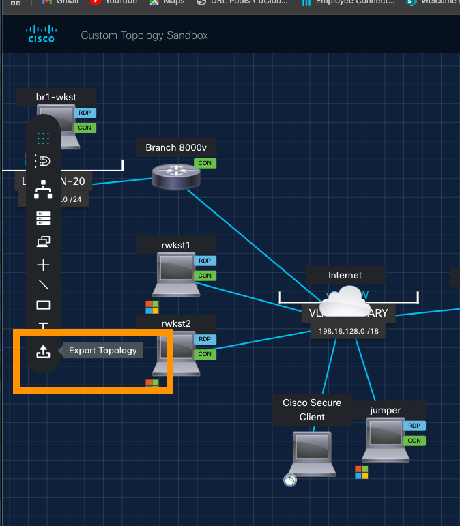Open RDP session for rwkst2
The width and height of the screenshot is (460, 526).
click(205, 339)
